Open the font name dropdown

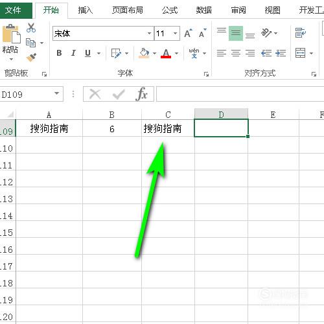coord(149,34)
